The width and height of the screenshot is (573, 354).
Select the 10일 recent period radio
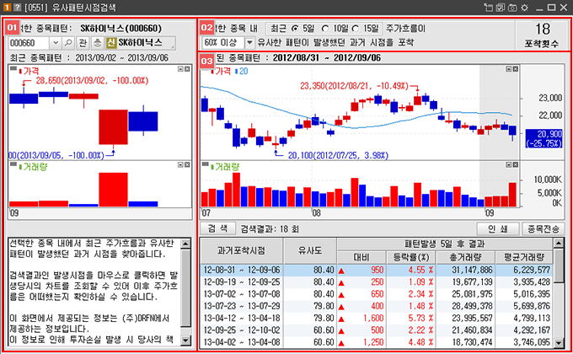325,29
